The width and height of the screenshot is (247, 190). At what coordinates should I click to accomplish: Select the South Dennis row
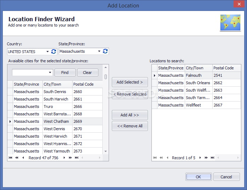tap(55, 92)
